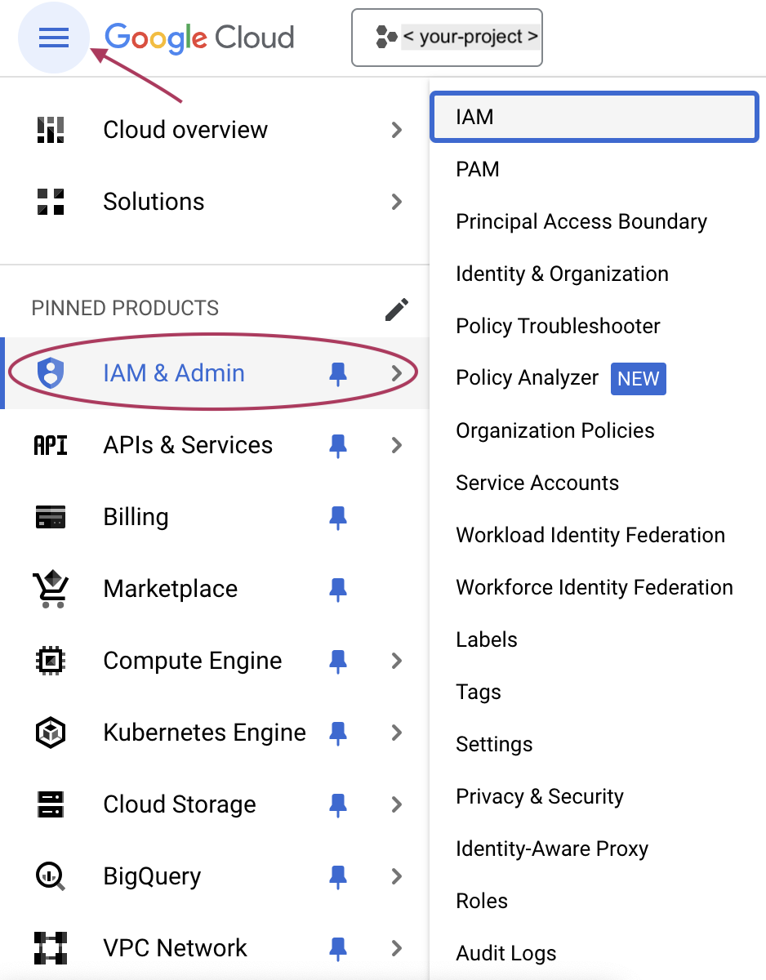Click the VPC Network icon
Screen dimensions: 766x980
(x=51, y=948)
